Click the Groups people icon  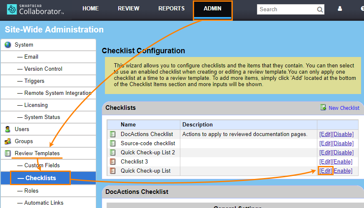click(x=7, y=141)
